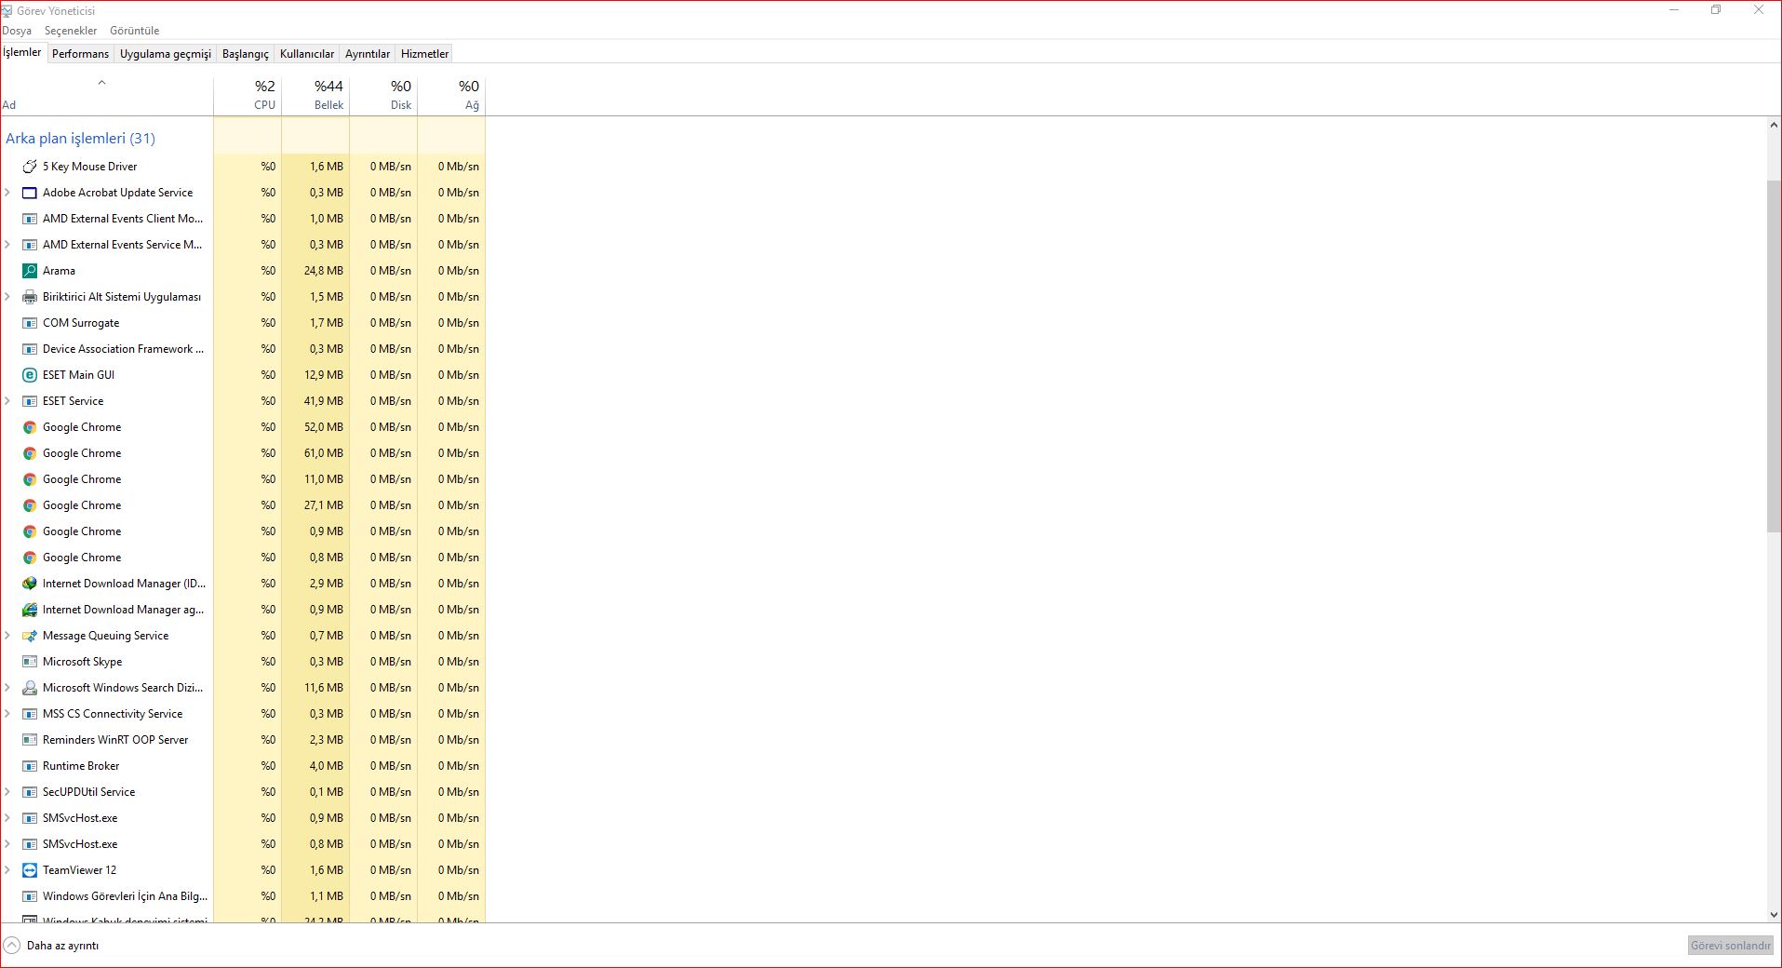Click the Biriktirici Alt Sistemi printer icon
1782x968 pixels.
coord(30,297)
